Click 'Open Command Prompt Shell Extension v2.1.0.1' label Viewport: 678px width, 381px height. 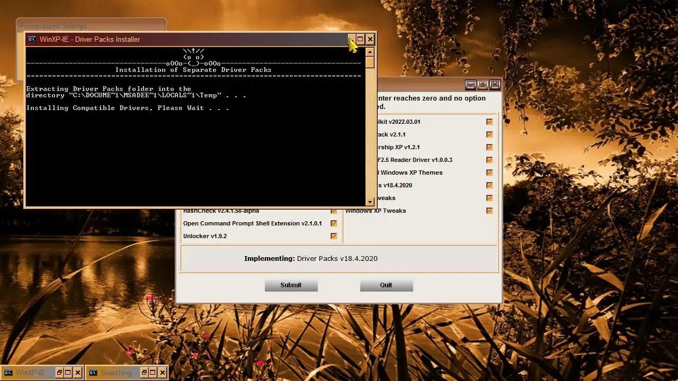point(252,223)
